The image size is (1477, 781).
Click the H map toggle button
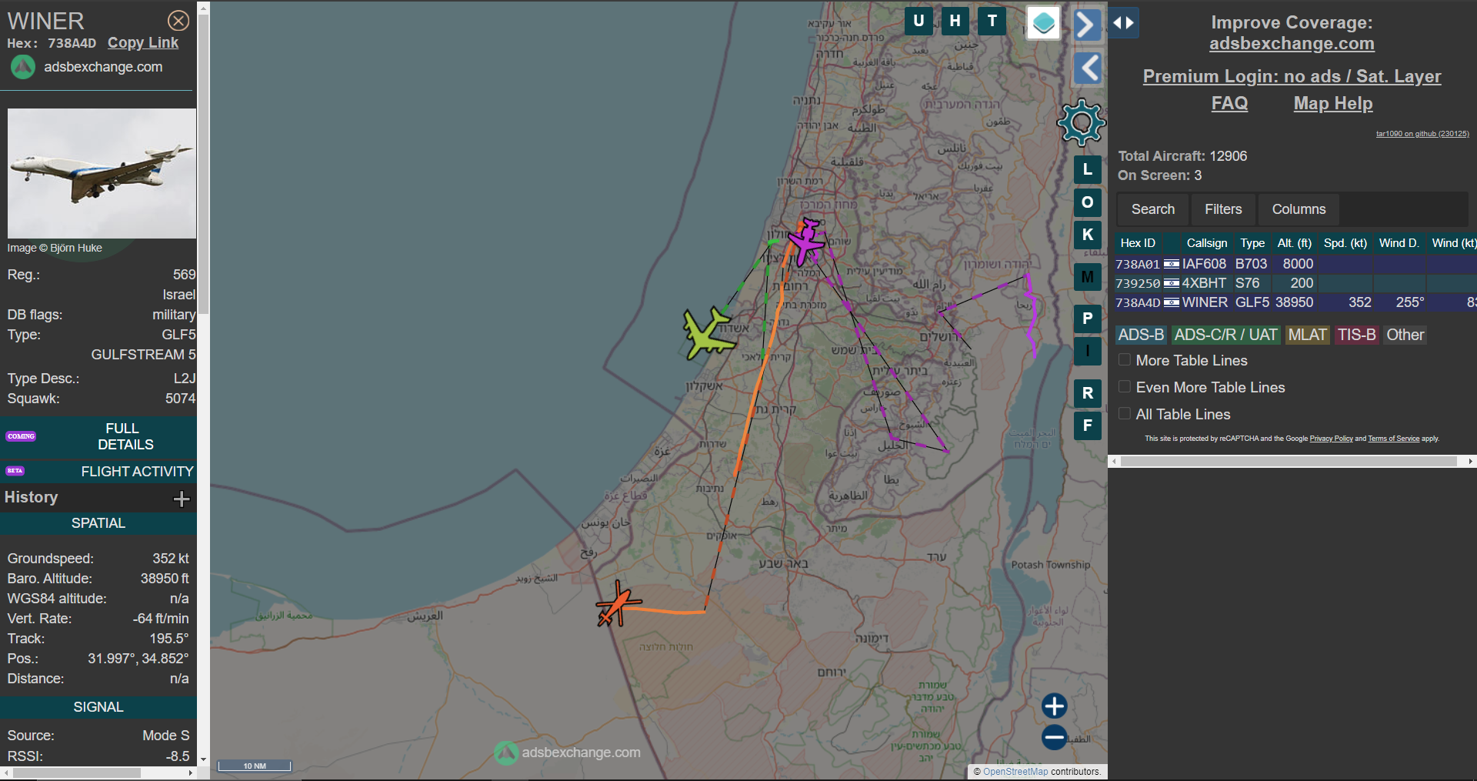click(x=955, y=21)
